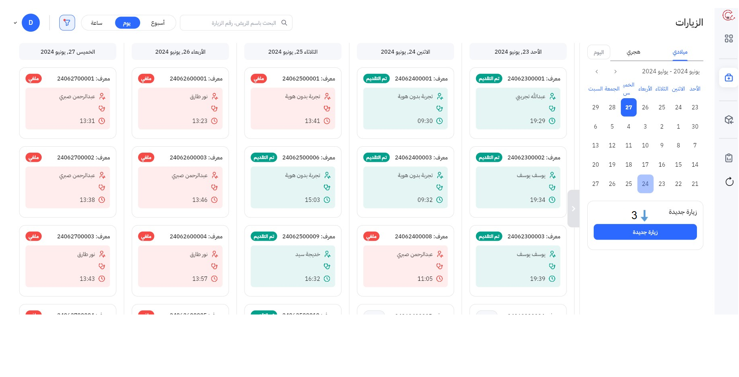Open the visits medical kit sidebar icon
This screenshot has height=377, width=739.
(729, 77)
